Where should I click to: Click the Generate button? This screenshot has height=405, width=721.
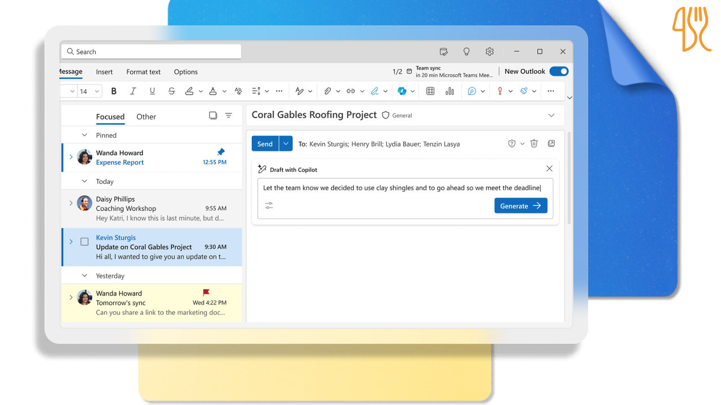(x=520, y=206)
